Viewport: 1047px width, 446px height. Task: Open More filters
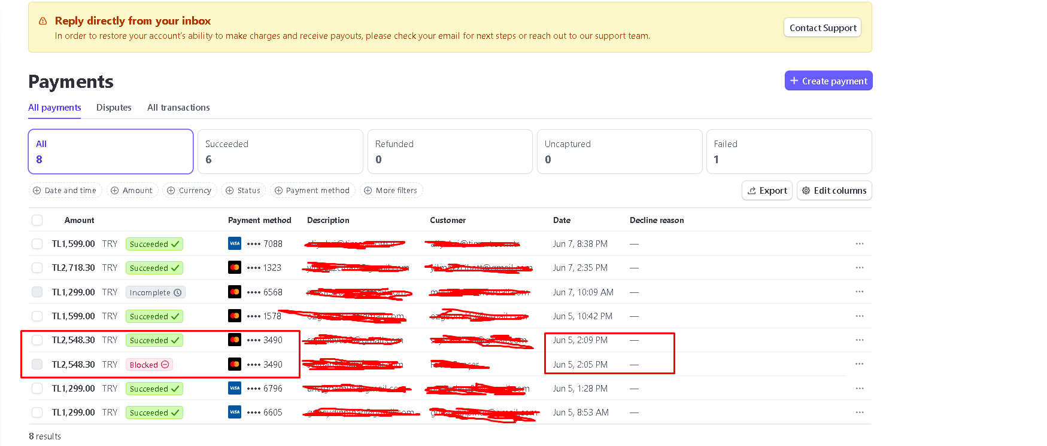coord(392,190)
